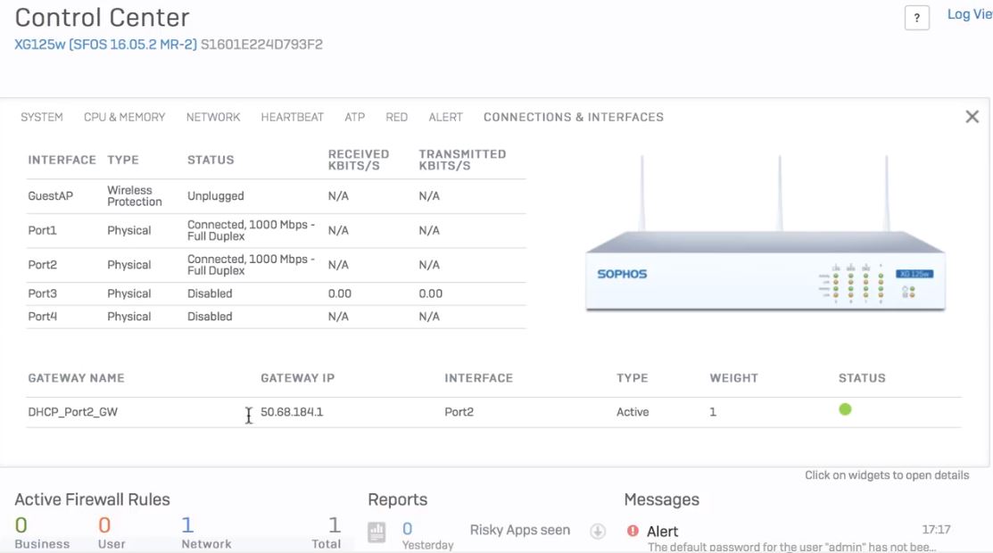This screenshot has height=553, width=993.
Task: Click the red Alert icon in Messages
Action: tap(633, 531)
